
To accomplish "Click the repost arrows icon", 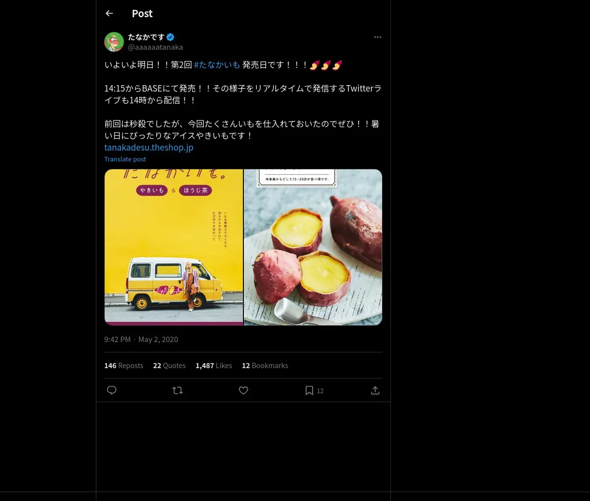I will click(177, 390).
